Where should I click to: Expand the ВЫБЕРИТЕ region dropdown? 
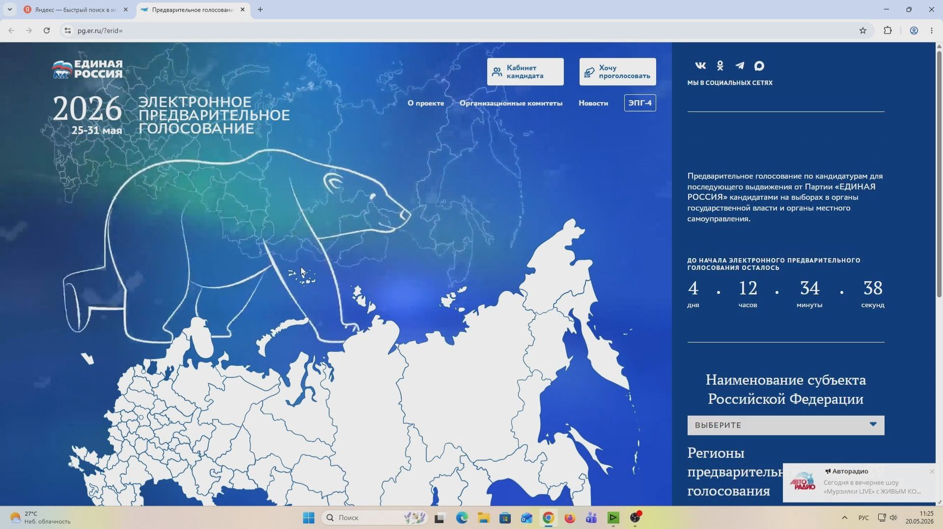coord(786,425)
